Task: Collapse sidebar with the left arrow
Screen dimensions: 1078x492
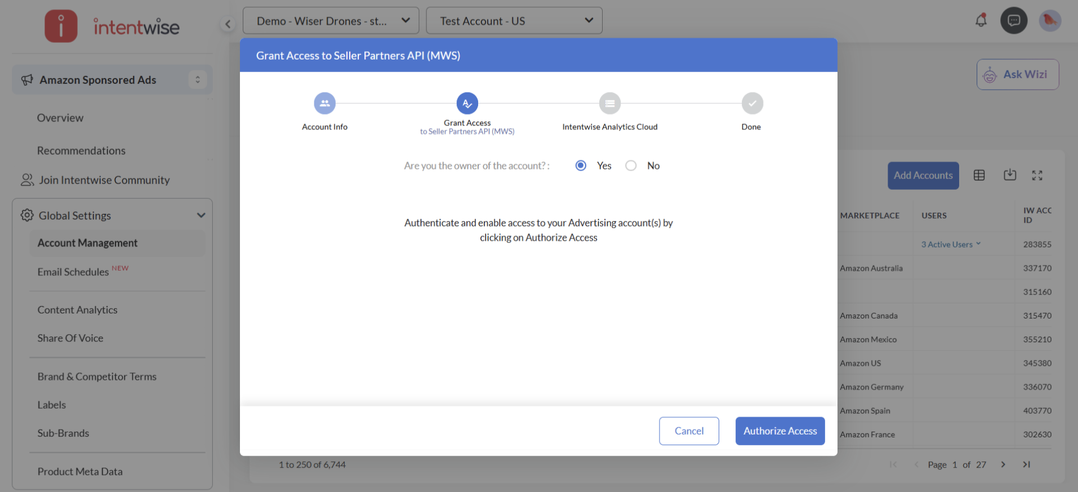Action: point(228,24)
